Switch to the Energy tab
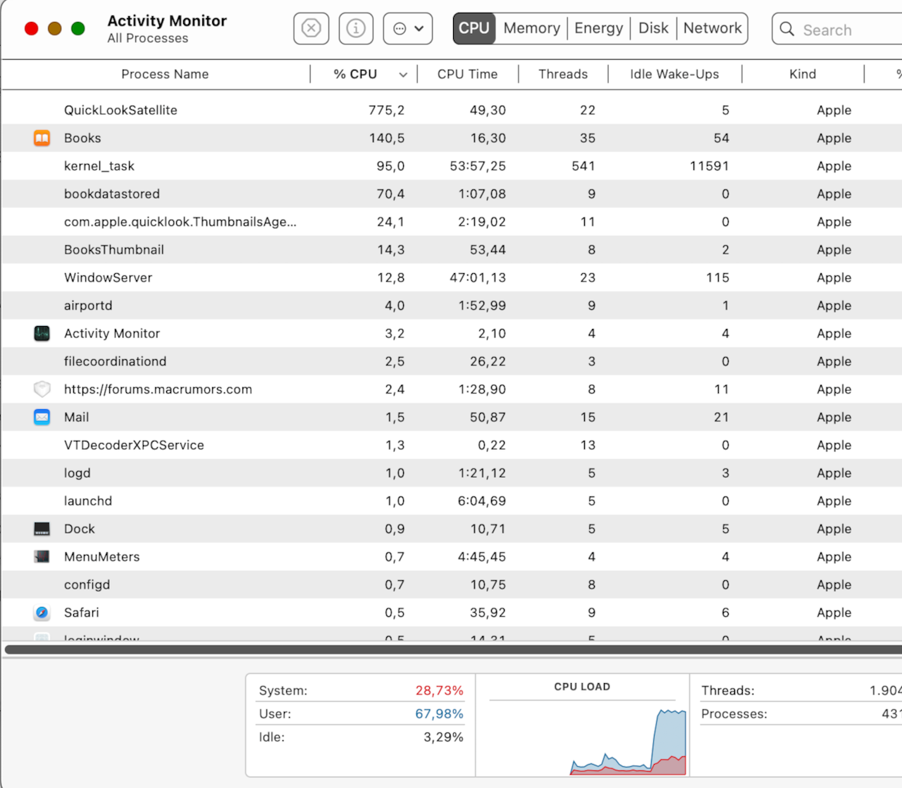The width and height of the screenshot is (902, 788). pos(598,28)
